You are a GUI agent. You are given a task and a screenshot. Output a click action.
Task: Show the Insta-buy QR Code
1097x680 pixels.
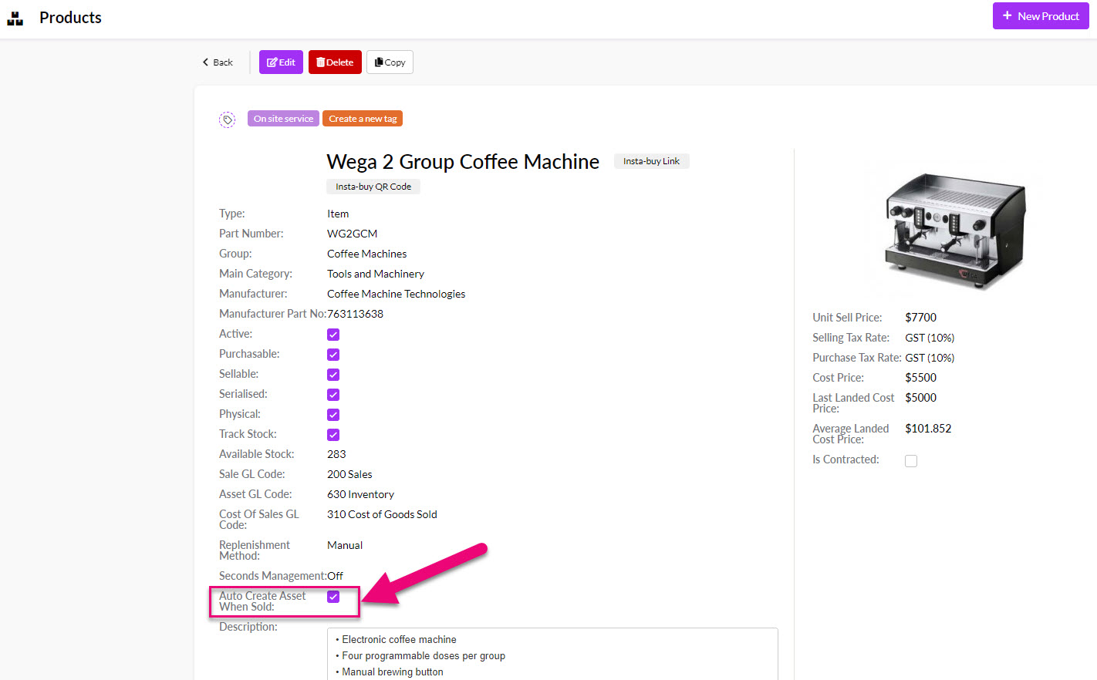[373, 187]
